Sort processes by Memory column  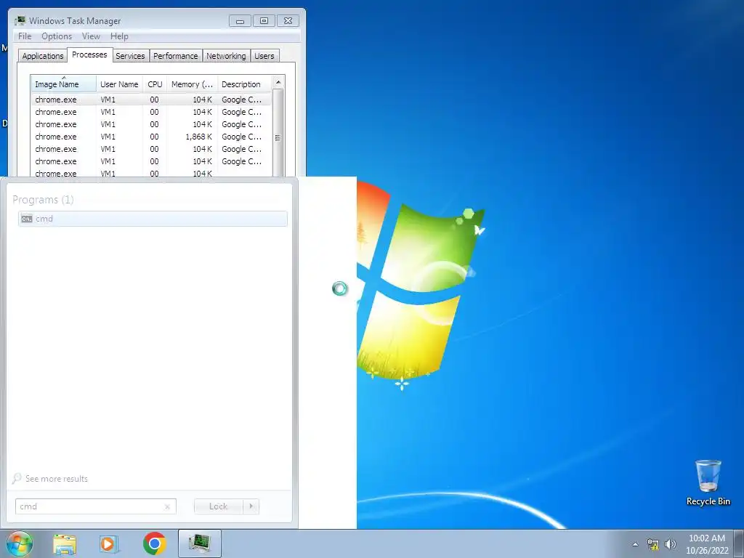(192, 84)
